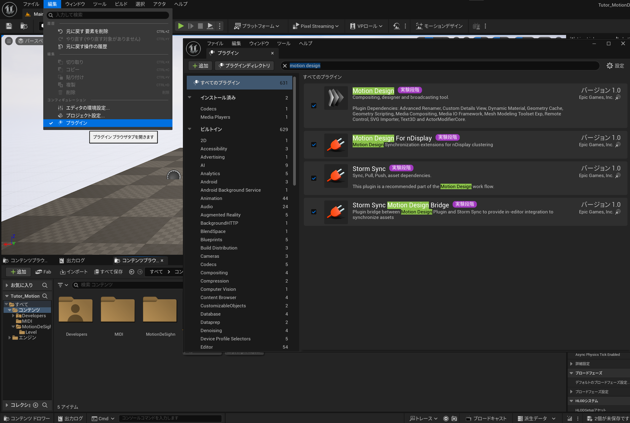Open the Platforms dropdown

256,26
